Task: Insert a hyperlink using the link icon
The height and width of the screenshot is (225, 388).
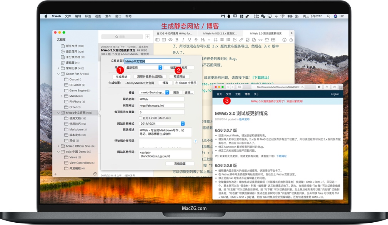Action: click(x=240, y=40)
